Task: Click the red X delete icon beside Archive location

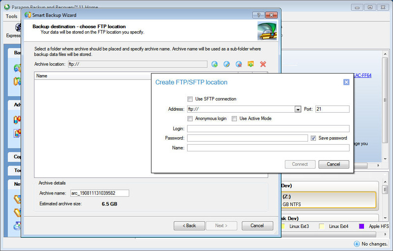Action: [x=263, y=64]
